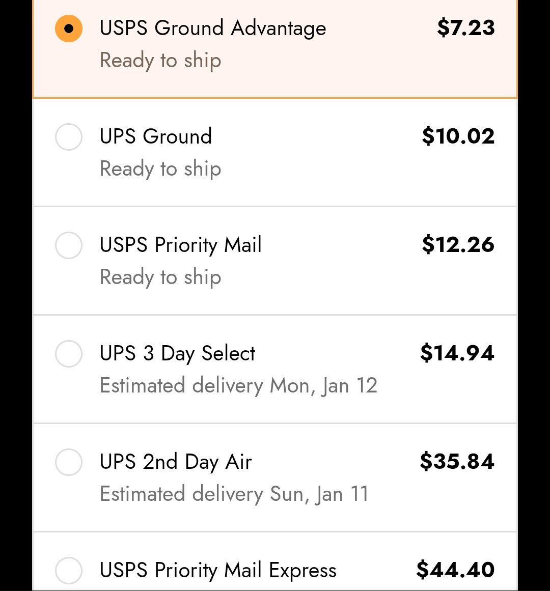Click the USPS Priority Mail title text

click(x=181, y=245)
